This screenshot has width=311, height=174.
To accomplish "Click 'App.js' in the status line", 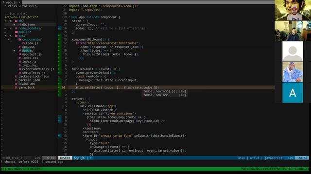I will pos(79,158).
